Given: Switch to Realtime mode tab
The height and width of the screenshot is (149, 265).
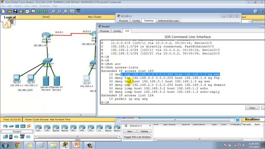Looking at the screenshot, I should click(x=253, y=119).
